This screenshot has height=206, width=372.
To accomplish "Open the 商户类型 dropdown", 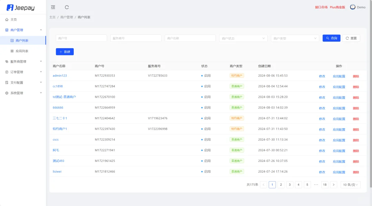I will click(x=295, y=38).
